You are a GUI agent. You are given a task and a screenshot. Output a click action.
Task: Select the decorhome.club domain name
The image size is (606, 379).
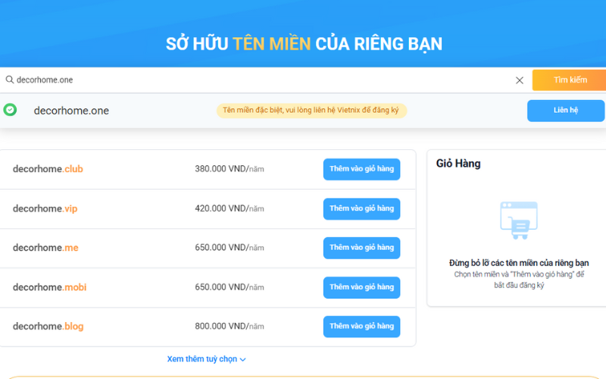click(48, 169)
